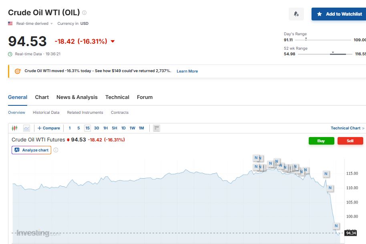Expand the Real-time derived dropdown
Viewport: 366px width, 244px height.
(52, 24)
